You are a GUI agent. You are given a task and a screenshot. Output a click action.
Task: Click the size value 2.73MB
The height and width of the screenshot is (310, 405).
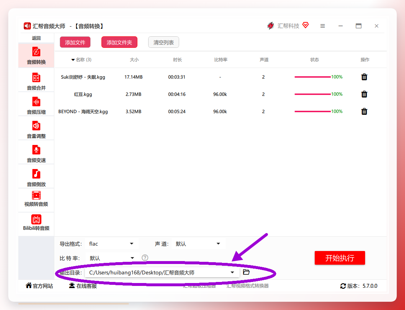coord(133,94)
